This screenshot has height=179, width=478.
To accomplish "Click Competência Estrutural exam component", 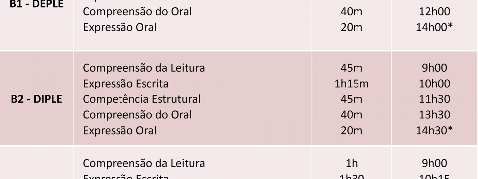I will coord(141,99).
